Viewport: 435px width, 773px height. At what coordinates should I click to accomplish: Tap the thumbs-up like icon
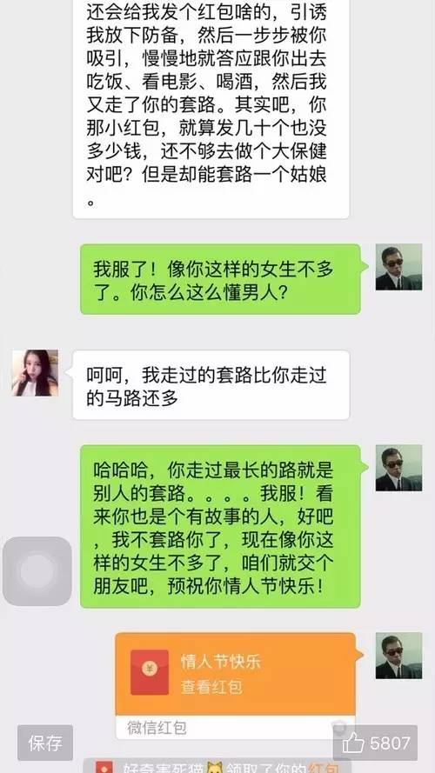(x=353, y=743)
